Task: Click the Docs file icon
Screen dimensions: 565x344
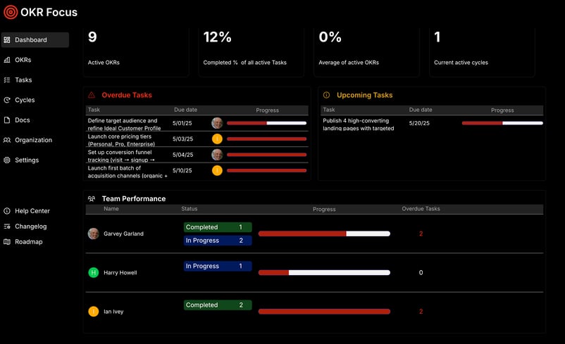Action: tap(7, 120)
